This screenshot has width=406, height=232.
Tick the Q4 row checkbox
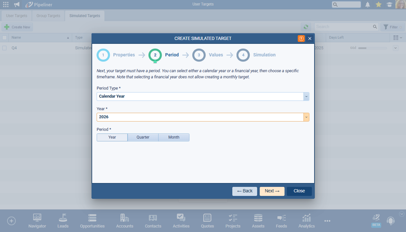pyautogui.click(x=5, y=48)
